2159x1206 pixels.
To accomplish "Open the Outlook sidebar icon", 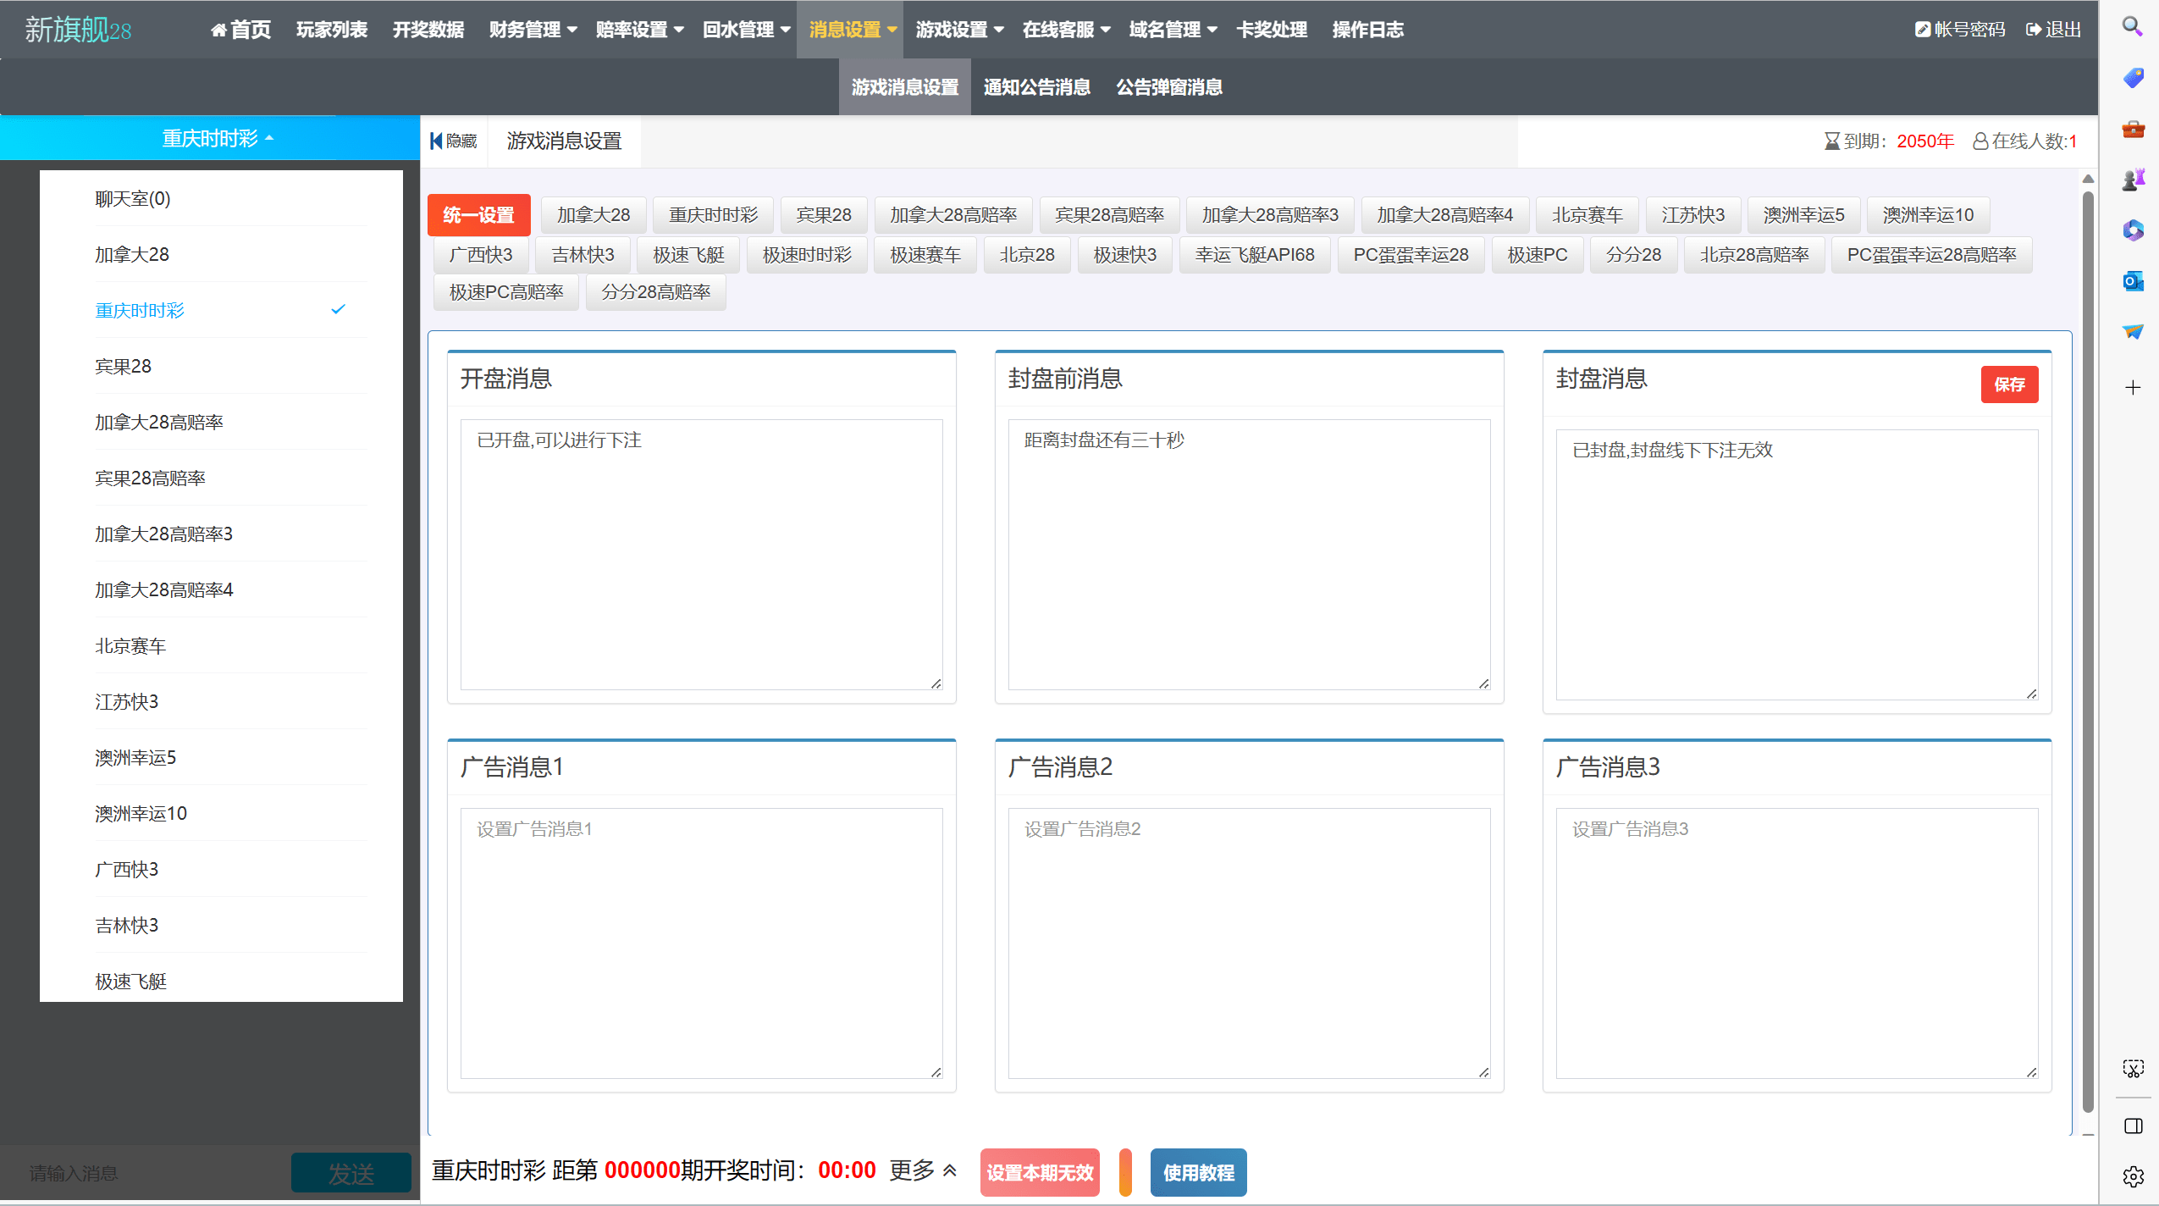I will tap(2132, 280).
